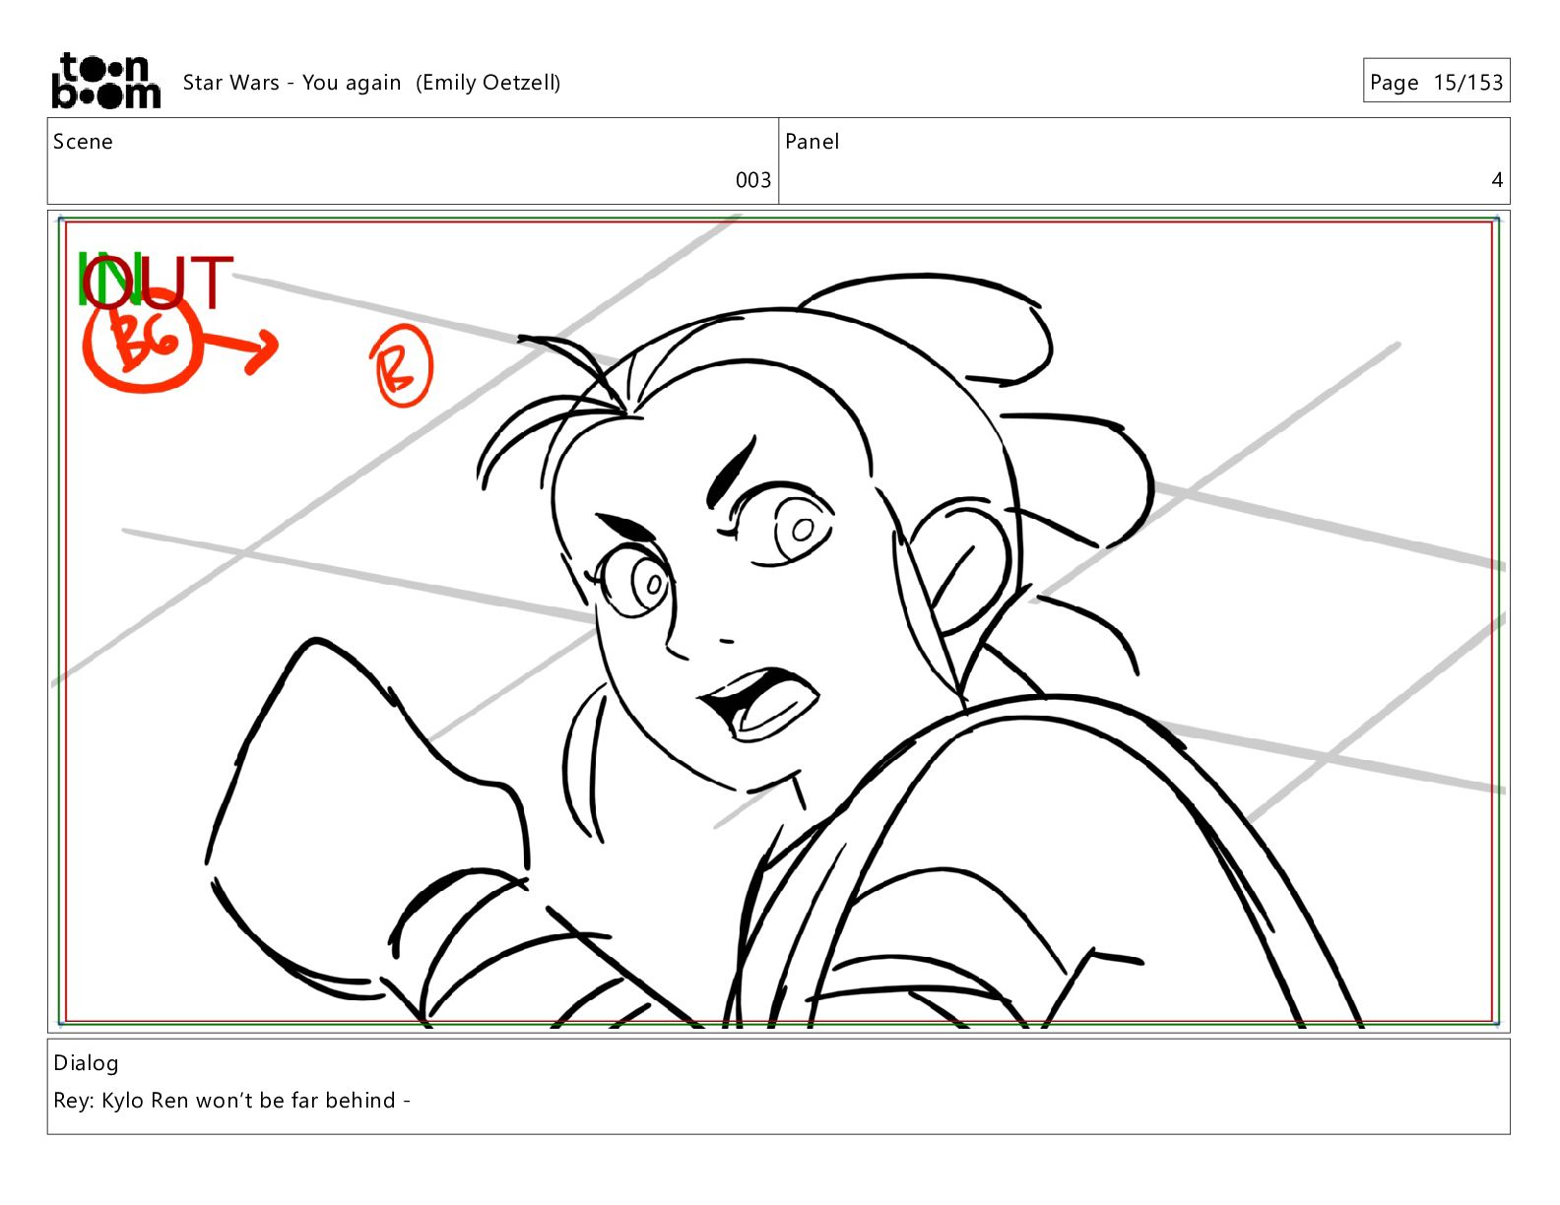Select the dialog line 'Rey: Kylo Ren won't be far behind -'
Viewport: 1560px width, 1205px height.
pyautogui.click(x=231, y=1101)
